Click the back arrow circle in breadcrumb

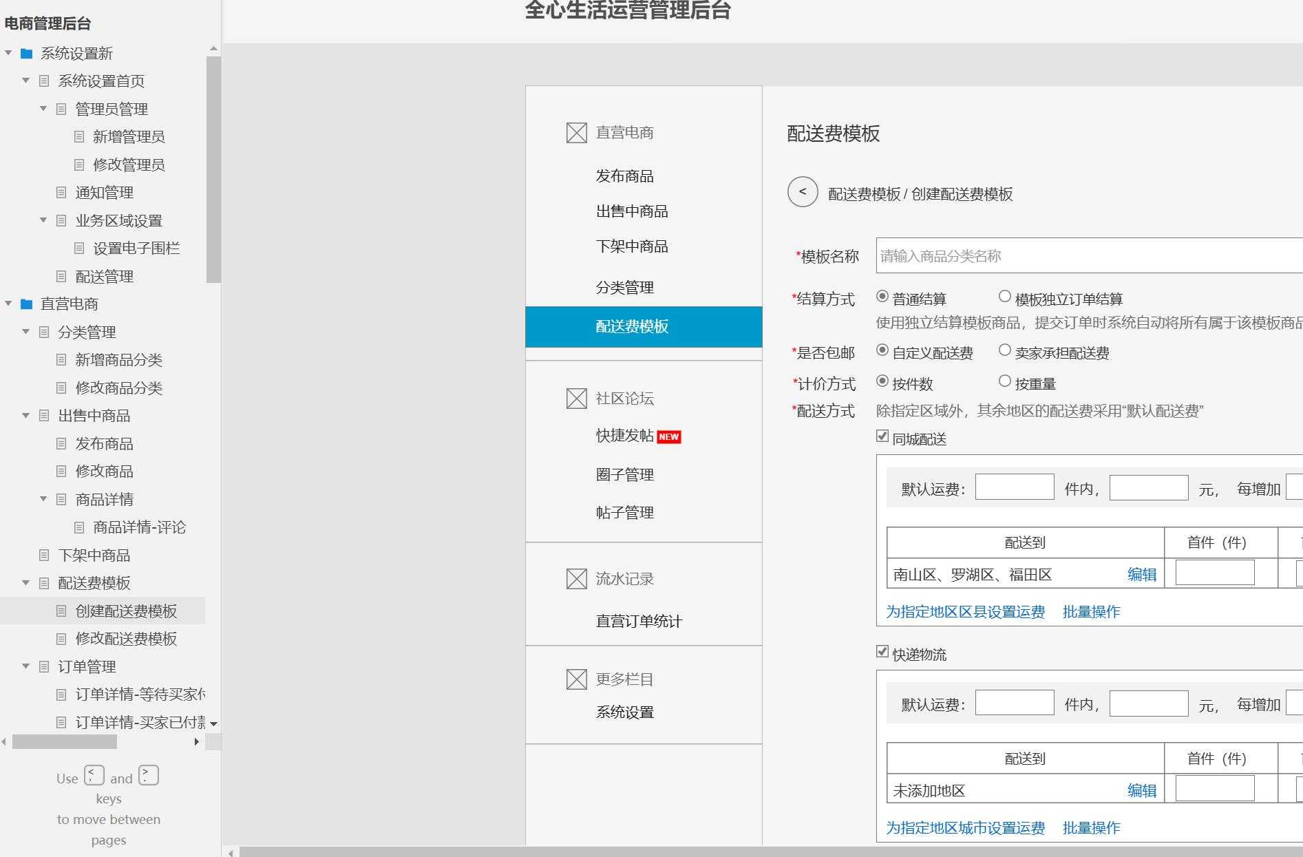802,193
